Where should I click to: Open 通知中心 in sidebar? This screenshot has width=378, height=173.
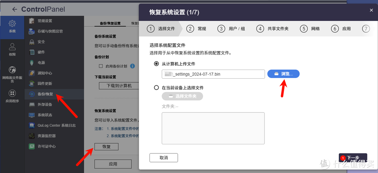point(54,73)
